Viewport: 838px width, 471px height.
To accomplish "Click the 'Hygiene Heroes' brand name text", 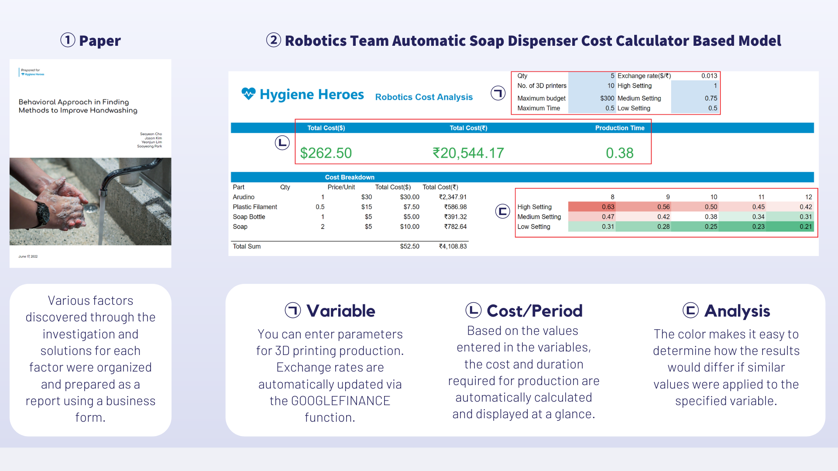I will [312, 94].
